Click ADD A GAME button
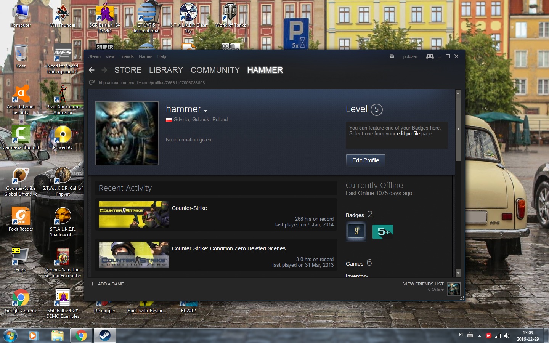 coord(109,284)
